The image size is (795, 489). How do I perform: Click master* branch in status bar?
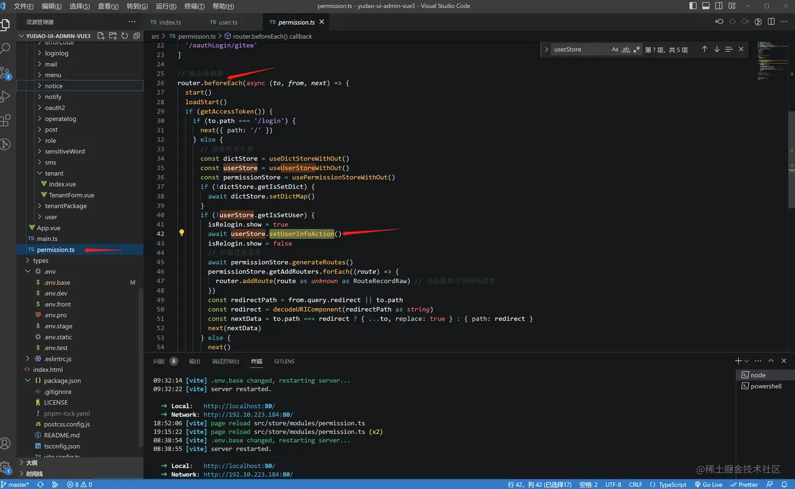15,484
